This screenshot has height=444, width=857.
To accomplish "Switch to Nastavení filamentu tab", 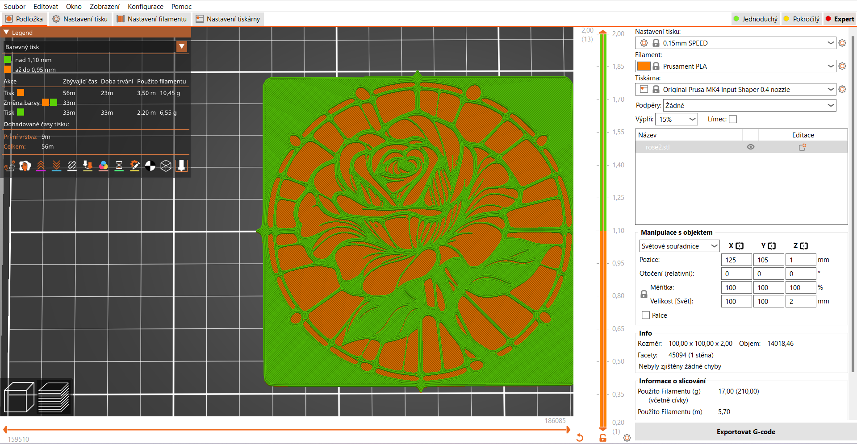I will click(152, 19).
